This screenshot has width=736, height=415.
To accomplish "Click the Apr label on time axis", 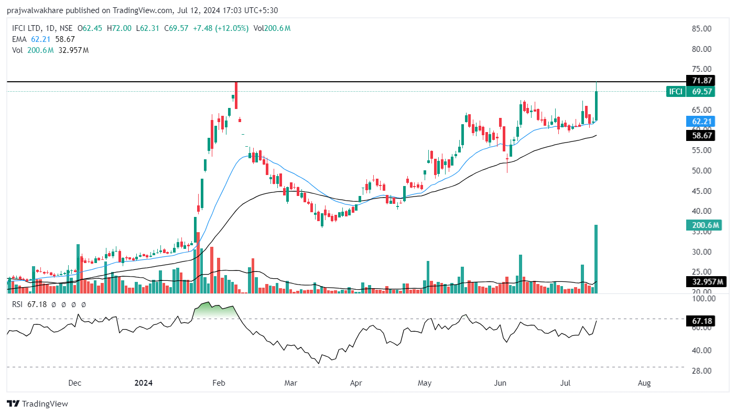I will 356,383.
